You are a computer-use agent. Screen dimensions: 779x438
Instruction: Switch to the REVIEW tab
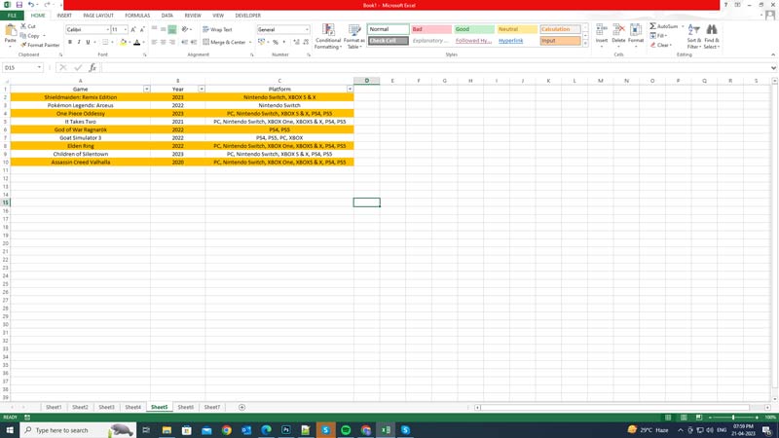193,16
